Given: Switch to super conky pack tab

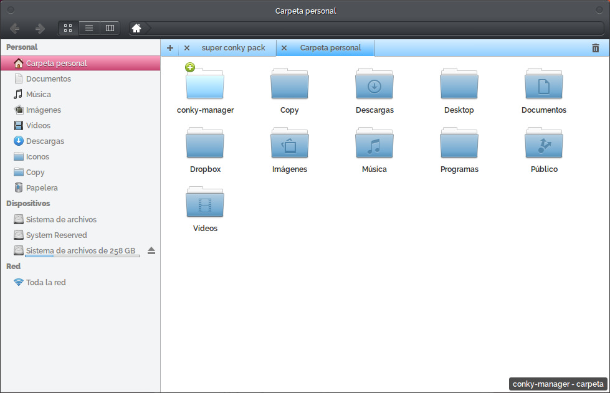Looking at the screenshot, I should point(233,48).
